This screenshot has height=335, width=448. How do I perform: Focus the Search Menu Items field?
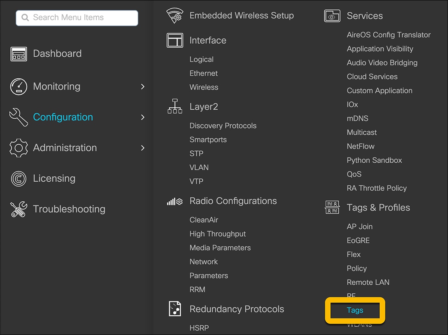77,18
